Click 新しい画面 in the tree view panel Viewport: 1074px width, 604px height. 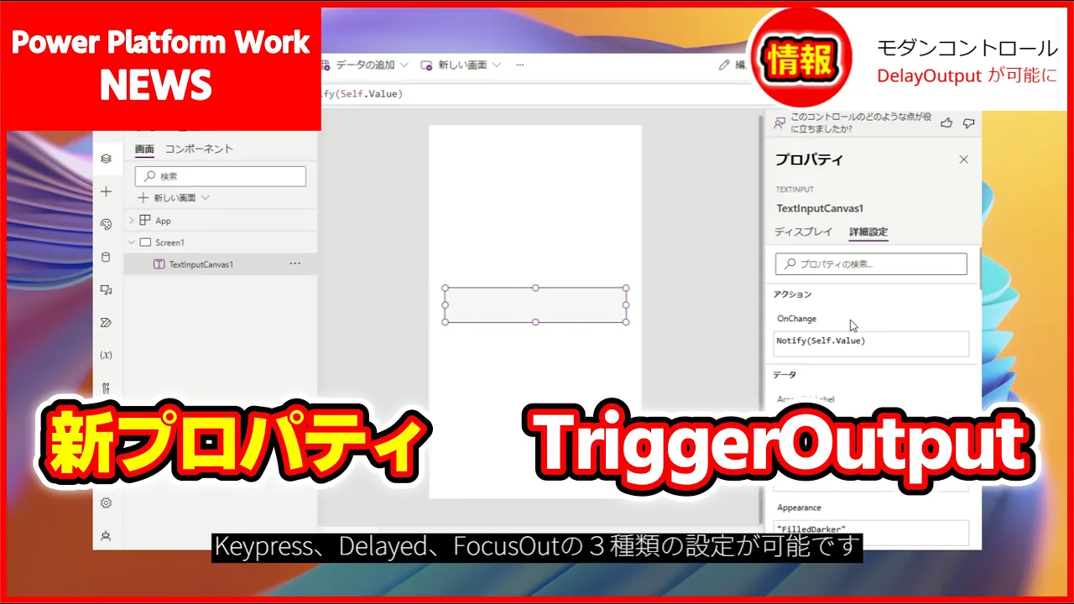pyautogui.click(x=174, y=198)
